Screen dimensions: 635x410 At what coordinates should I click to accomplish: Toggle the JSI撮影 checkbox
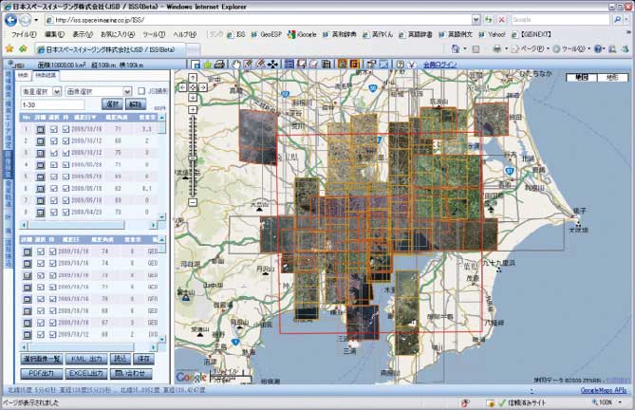[141, 91]
